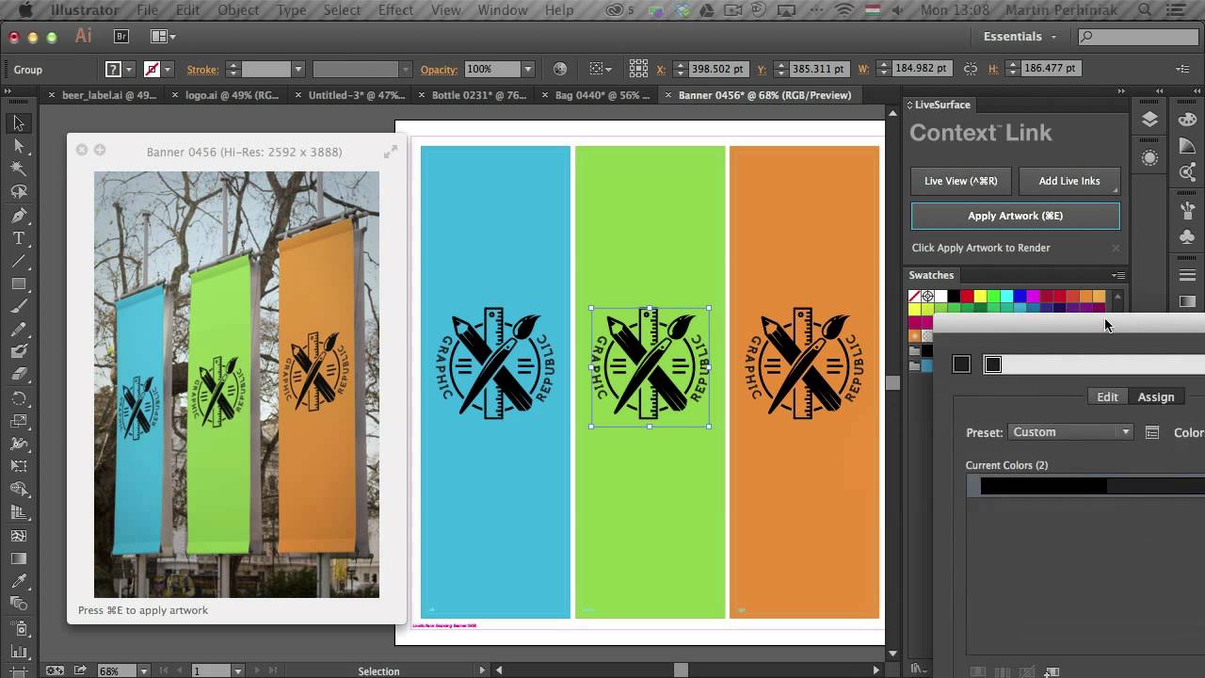This screenshot has width=1205, height=678.
Task: Toggle constrain width and height proportions link
Action: point(971,69)
